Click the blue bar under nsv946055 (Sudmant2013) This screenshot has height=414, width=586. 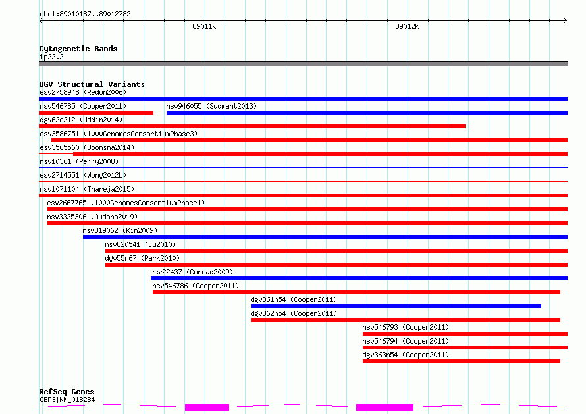367,113
